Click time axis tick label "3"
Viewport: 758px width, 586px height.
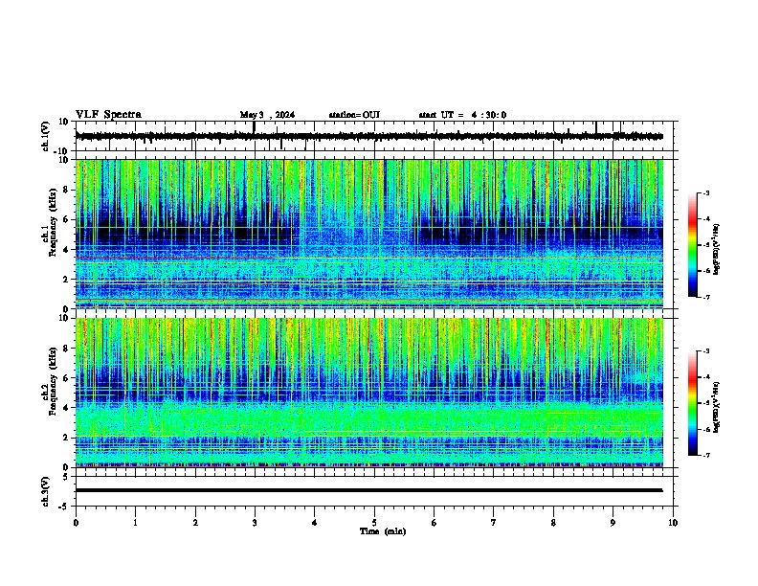255,523
